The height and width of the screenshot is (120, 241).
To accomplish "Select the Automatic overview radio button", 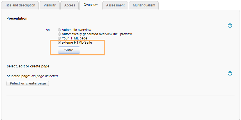I will tap(59, 30).
